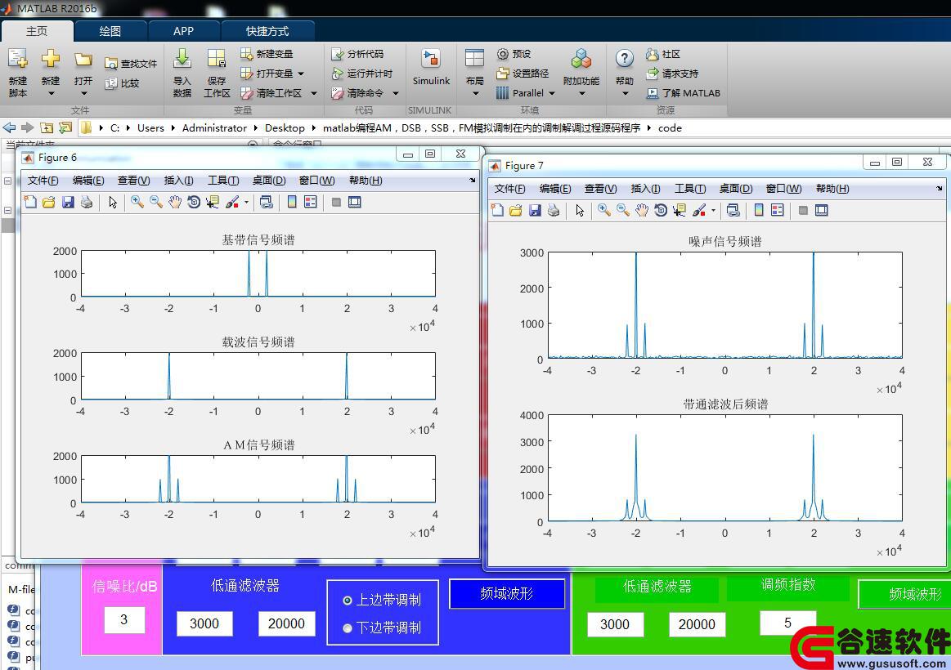Click the SNR (信噪比/dB) input field

123,619
